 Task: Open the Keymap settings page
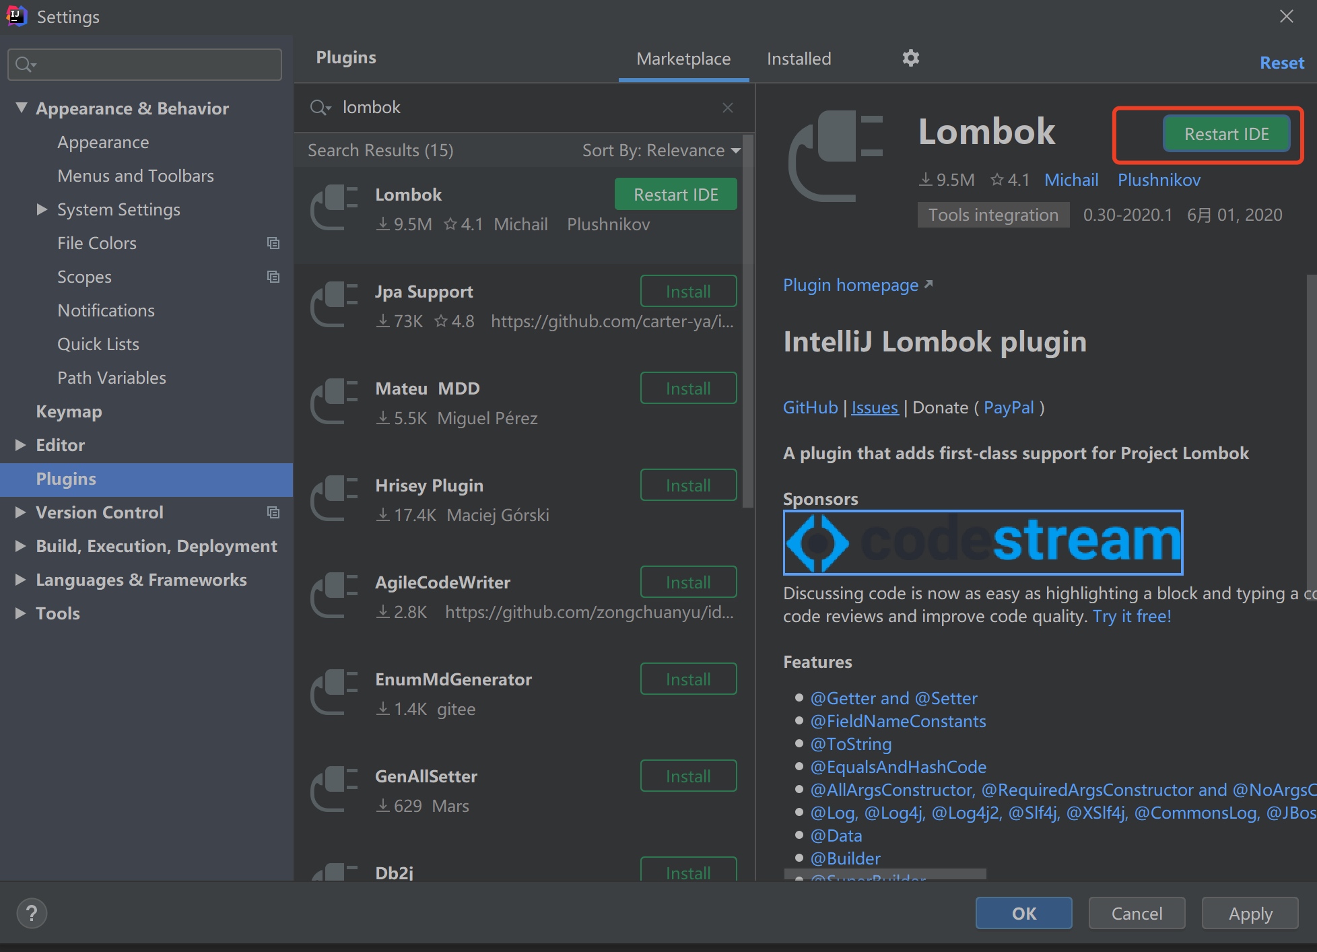[x=69, y=411]
